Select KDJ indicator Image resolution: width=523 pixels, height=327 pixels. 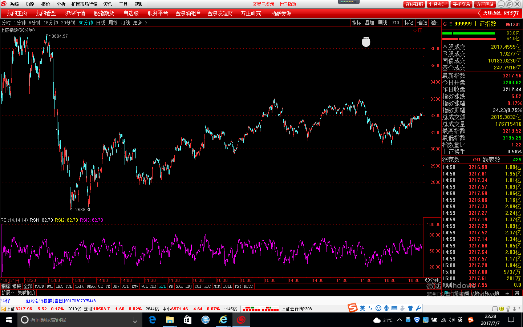tap(188, 287)
